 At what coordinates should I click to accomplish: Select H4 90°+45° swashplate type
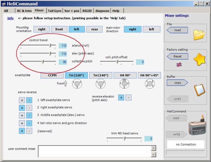point(149,75)
